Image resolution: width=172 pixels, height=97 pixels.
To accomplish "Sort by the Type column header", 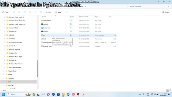I will coord(96,17).
